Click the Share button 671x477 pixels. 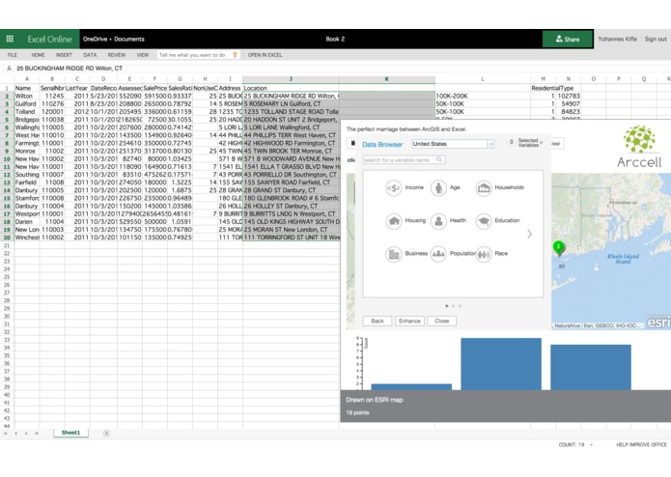tap(568, 39)
